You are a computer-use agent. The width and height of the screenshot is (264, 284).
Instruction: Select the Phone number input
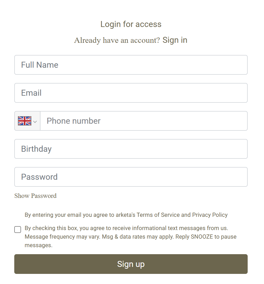(144, 121)
